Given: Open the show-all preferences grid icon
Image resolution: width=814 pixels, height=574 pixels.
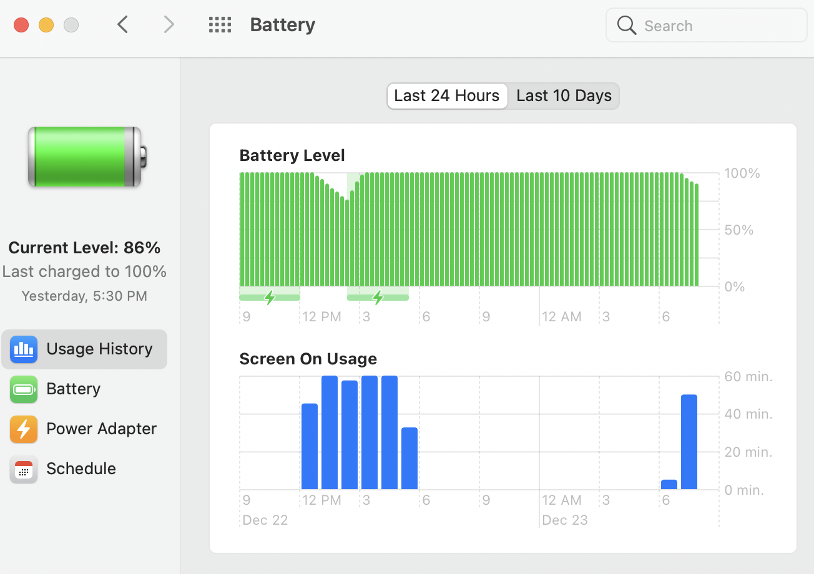Looking at the screenshot, I should coord(220,25).
